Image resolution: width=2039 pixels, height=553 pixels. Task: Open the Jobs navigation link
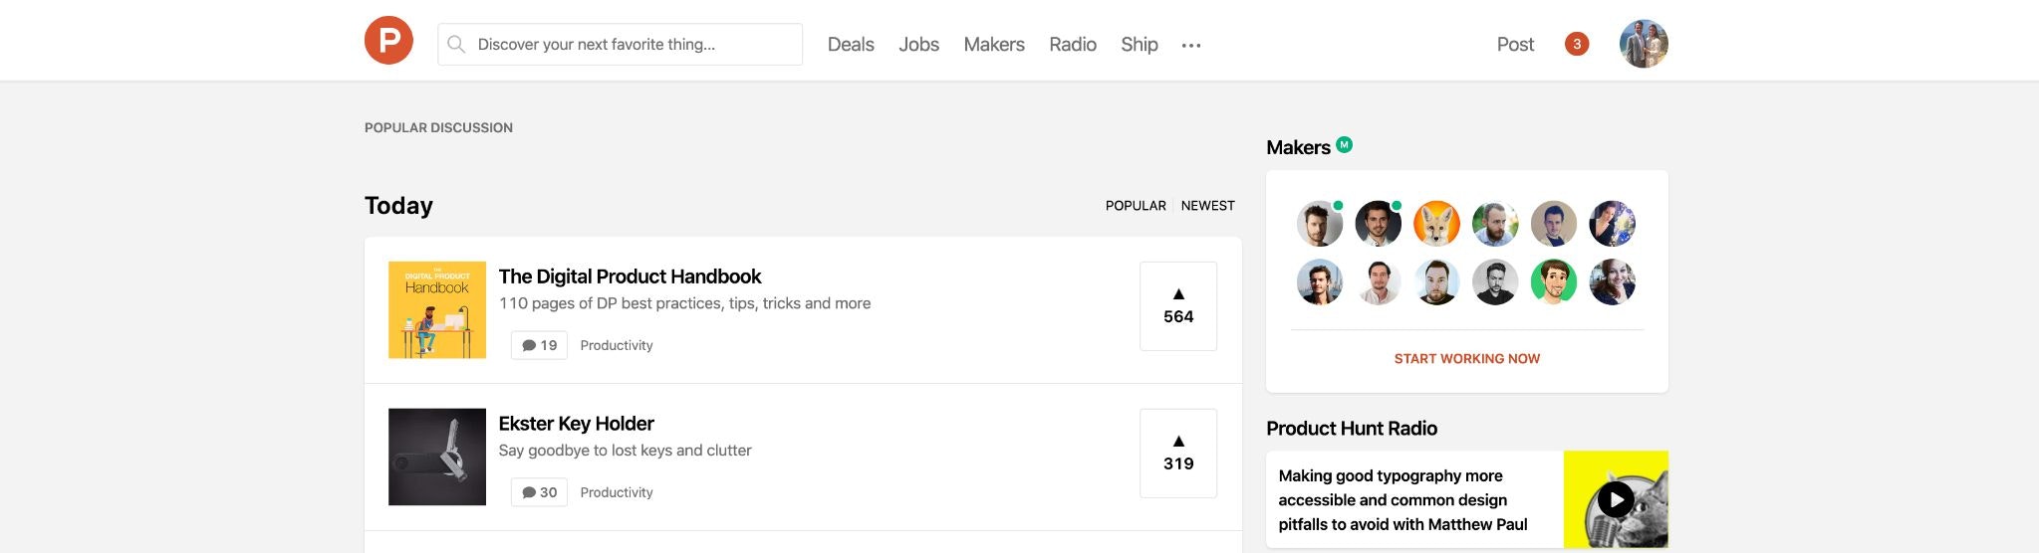coord(918,45)
